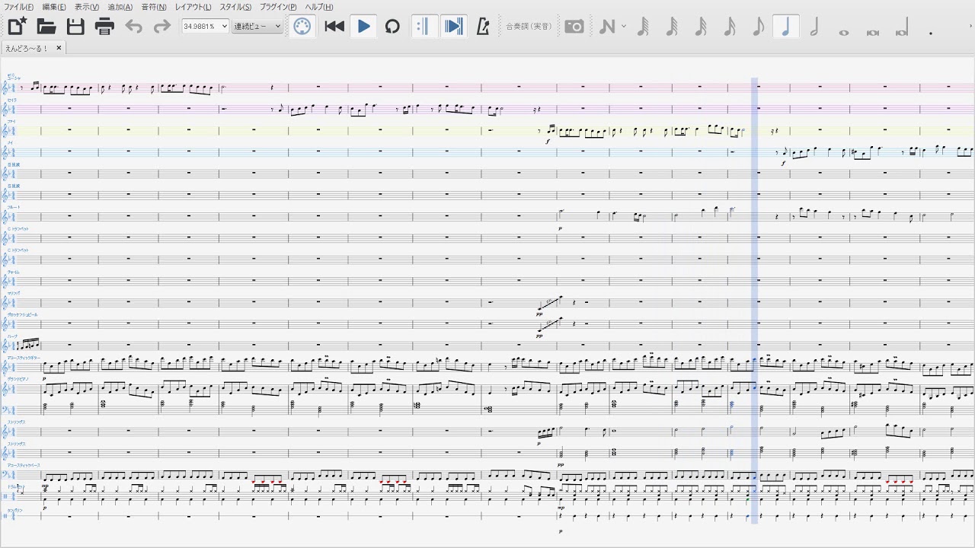Select the half note duration
The image size is (975, 548).
tap(814, 27)
